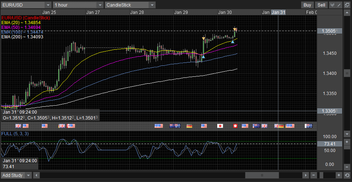The image size is (352, 182).
Task: Click arrow beside EUR/USD selector
Action: pyautogui.click(x=48, y=5)
